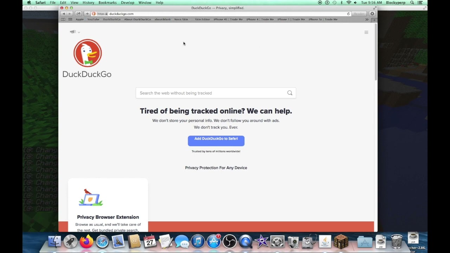The width and height of the screenshot is (450, 253).
Task: Open Finder from the Dock
Action: 54,241
